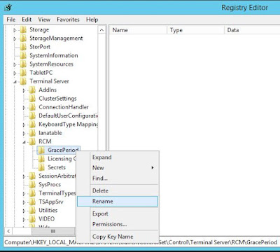Image resolution: width=280 pixels, height=252 pixels.
Task: Click the Secrets folder icon
Action: pos(41,167)
